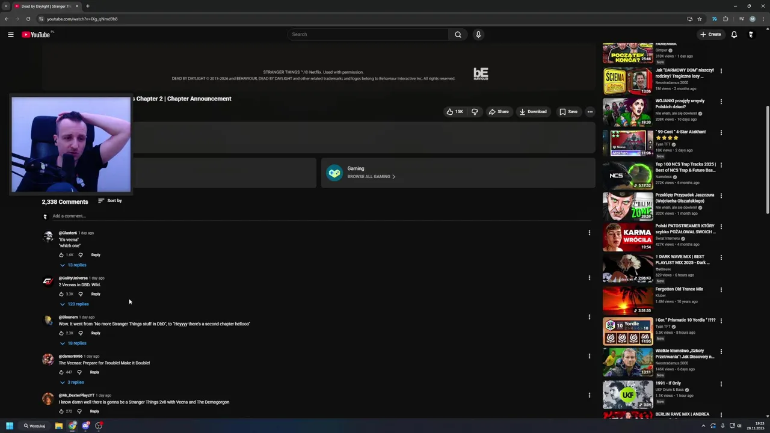The width and height of the screenshot is (770, 433).
Task: Select the Dead by Daylight browser tab
Action: coord(46,6)
